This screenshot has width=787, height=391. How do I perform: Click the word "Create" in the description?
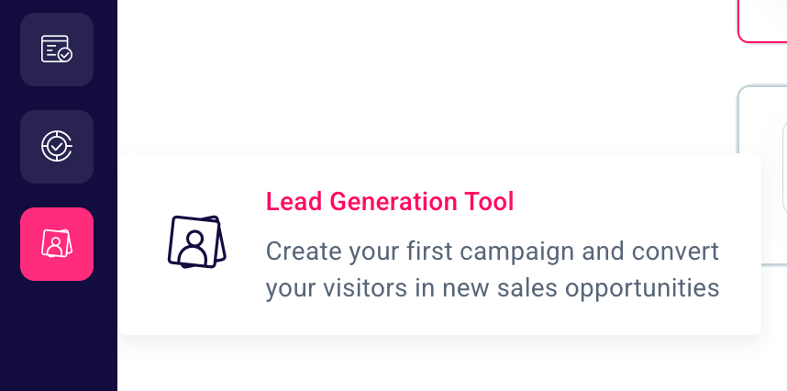300,251
